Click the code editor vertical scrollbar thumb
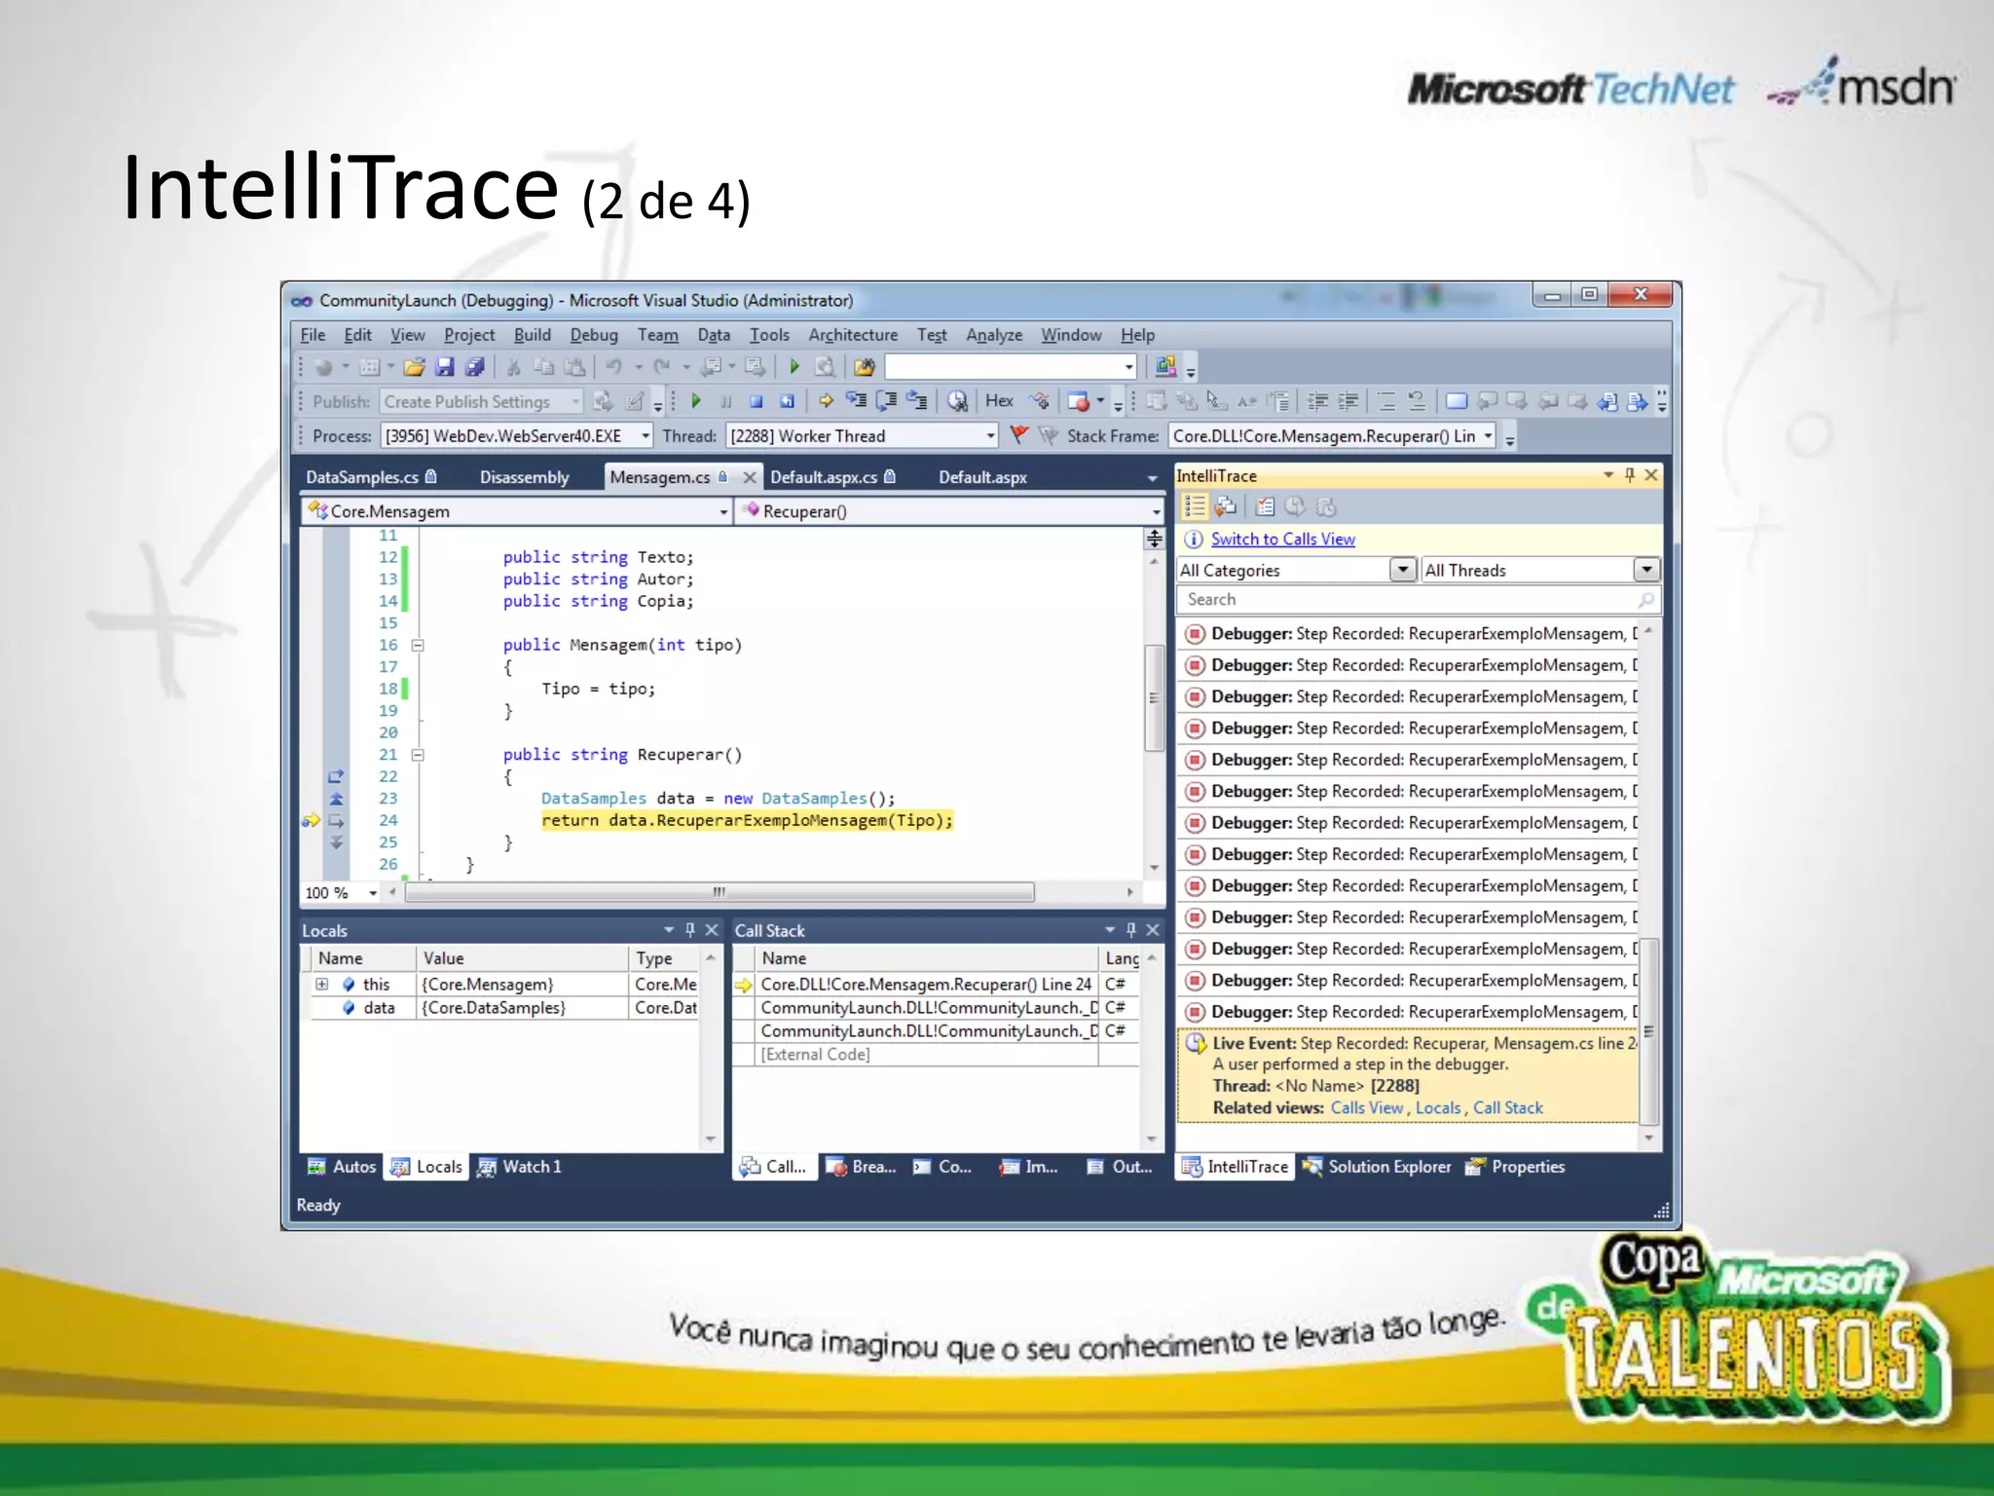This screenshot has width=1994, height=1496. tap(1154, 697)
